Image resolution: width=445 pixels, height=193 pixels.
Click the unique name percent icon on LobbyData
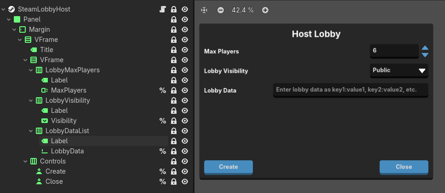[x=163, y=151]
